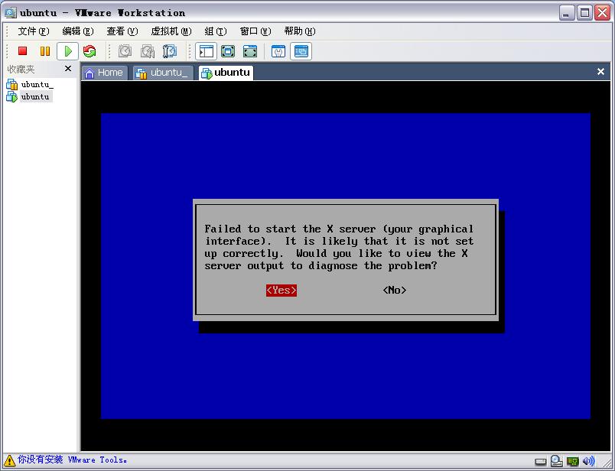The image size is (615, 471).
Task: Open the 帮助(H) menu
Action: [x=300, y=31]
